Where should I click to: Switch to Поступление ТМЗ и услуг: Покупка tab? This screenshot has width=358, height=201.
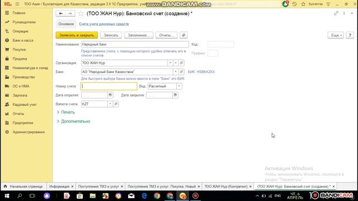point(162,186)
